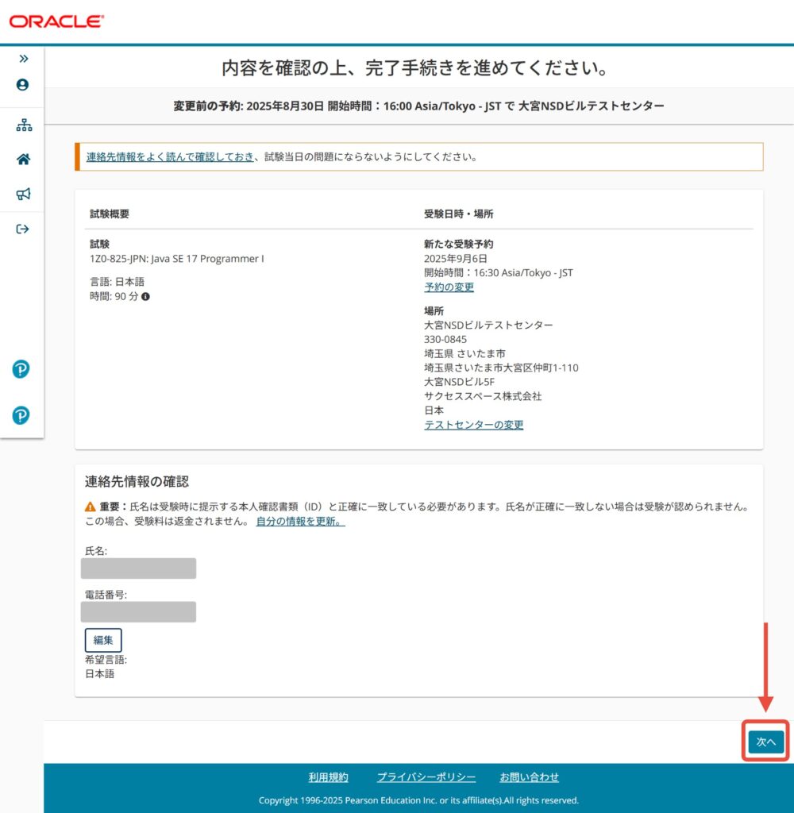794x813 pixels.
Task: Click the テストセンターの変更 link
Action: click(x=473, y=425)
